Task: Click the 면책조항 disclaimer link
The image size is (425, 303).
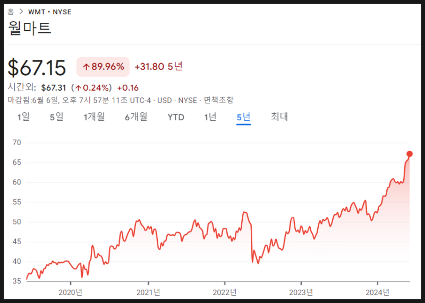Action: (x=218, y=100)
